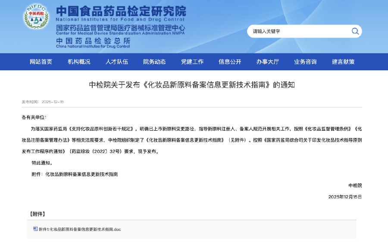
Task: Click the NIFDC circular logo
Action: click(x=36, y=18)
